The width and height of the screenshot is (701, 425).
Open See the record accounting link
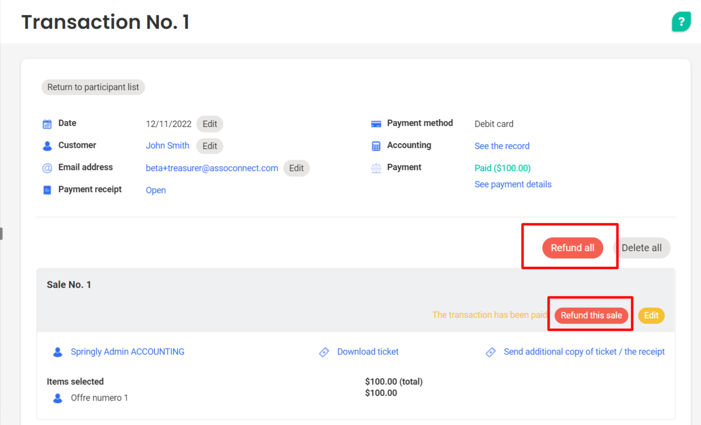click(501, 146)
